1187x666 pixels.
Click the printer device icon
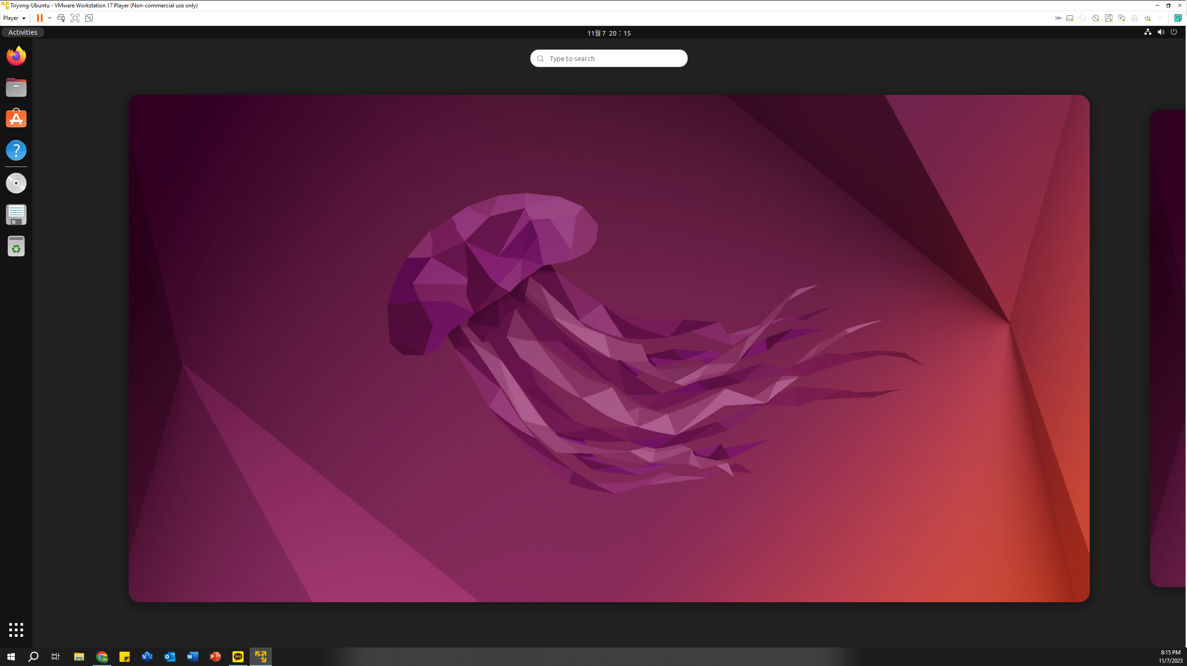pyautogui.click(x=1135, y=18)
